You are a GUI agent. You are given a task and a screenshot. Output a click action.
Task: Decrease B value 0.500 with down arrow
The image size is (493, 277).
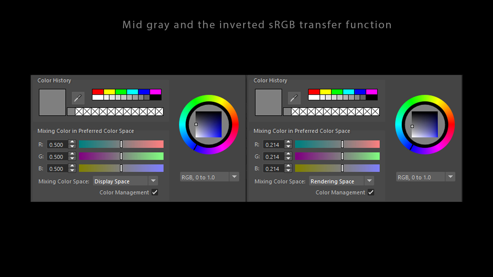(x=72, y=171)
